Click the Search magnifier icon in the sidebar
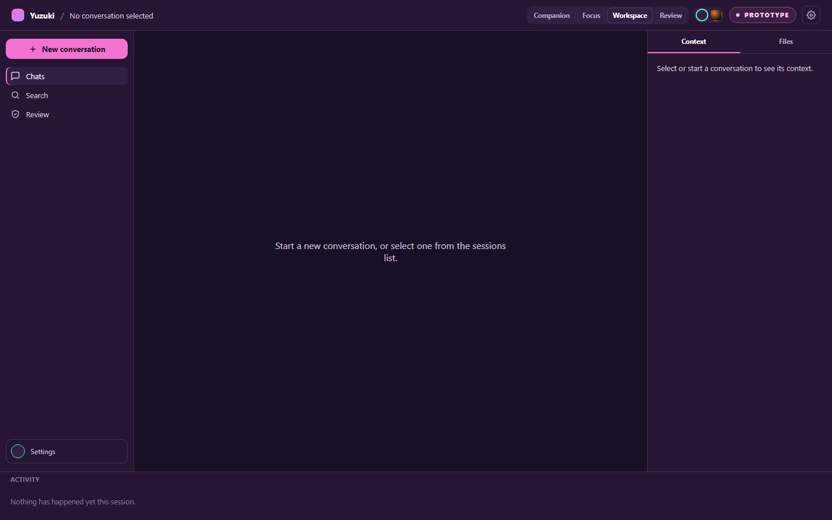This screenshot has height=520, width=832. tap(16, 95)
